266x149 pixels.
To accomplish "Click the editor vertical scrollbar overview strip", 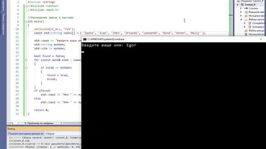I will tap(231, 18).
